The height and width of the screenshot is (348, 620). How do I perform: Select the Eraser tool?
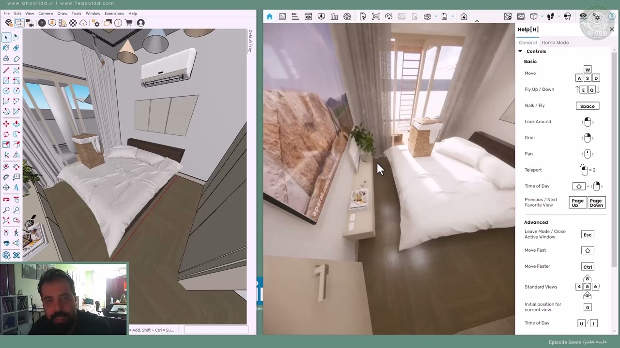point(16,48)
